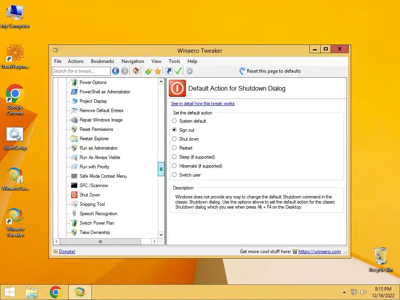Go to the Home page icon
Viewport: 400px width, 300px height.
tap(136, 71)
